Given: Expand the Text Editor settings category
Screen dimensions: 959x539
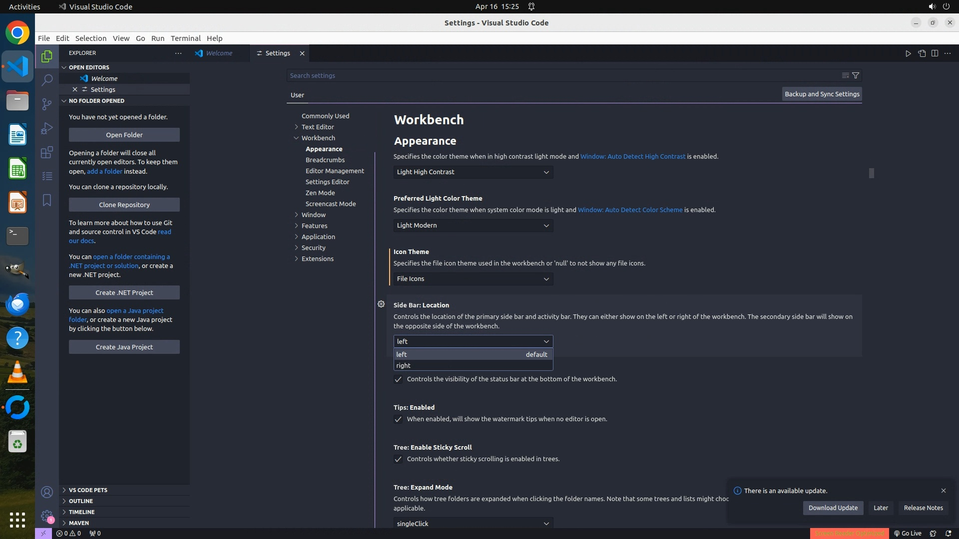Looking at the screenshot, I should (318, 127).
